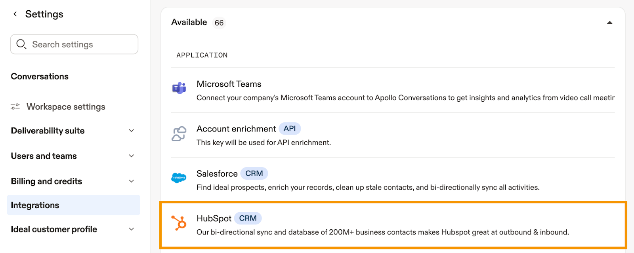Screen dimensions: 634x253
Task: Click the Account enrichment icon
Action: coord(179,134)
